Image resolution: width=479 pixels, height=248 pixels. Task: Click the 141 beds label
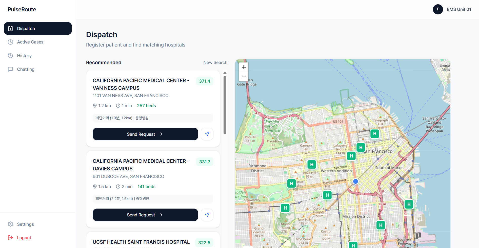point(146,187)
